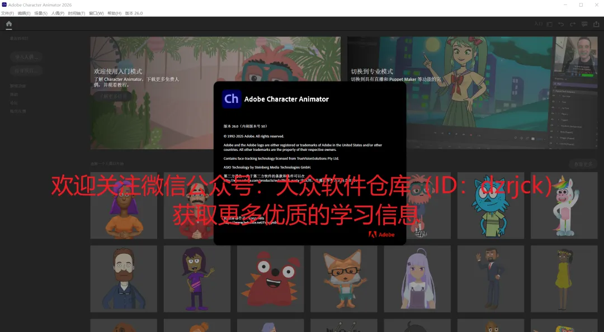The width and height of the screenshot is (604, 332).
Task: Open the 提供反馈 link in the sidebar
Action: (18, 111)
